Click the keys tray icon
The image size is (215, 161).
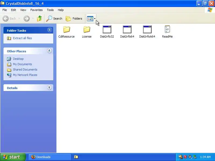[x=180, y=157]
